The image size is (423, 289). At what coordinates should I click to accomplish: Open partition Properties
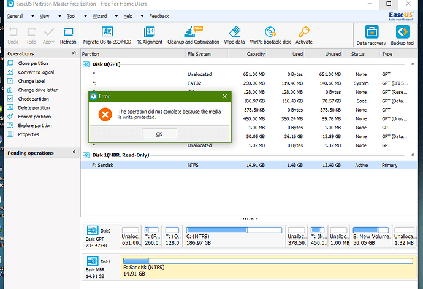click(28, 134)
